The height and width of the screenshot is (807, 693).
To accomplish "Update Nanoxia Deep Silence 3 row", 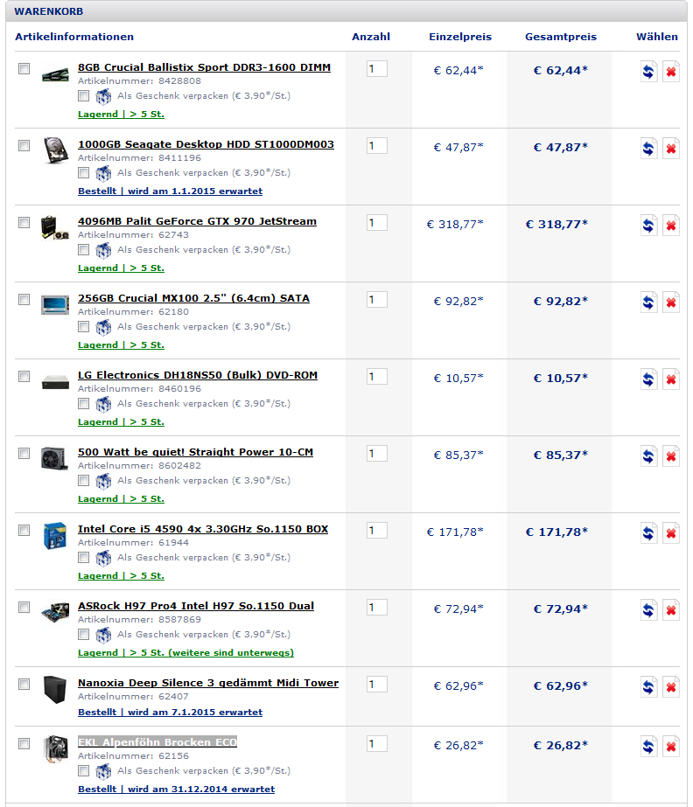I will pos(648,687).
